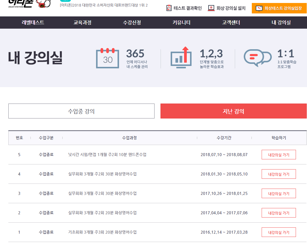Switch to the 지난 강의 tab
The width and height of the screenshot is (307, 245).
[x=233, y=111]
